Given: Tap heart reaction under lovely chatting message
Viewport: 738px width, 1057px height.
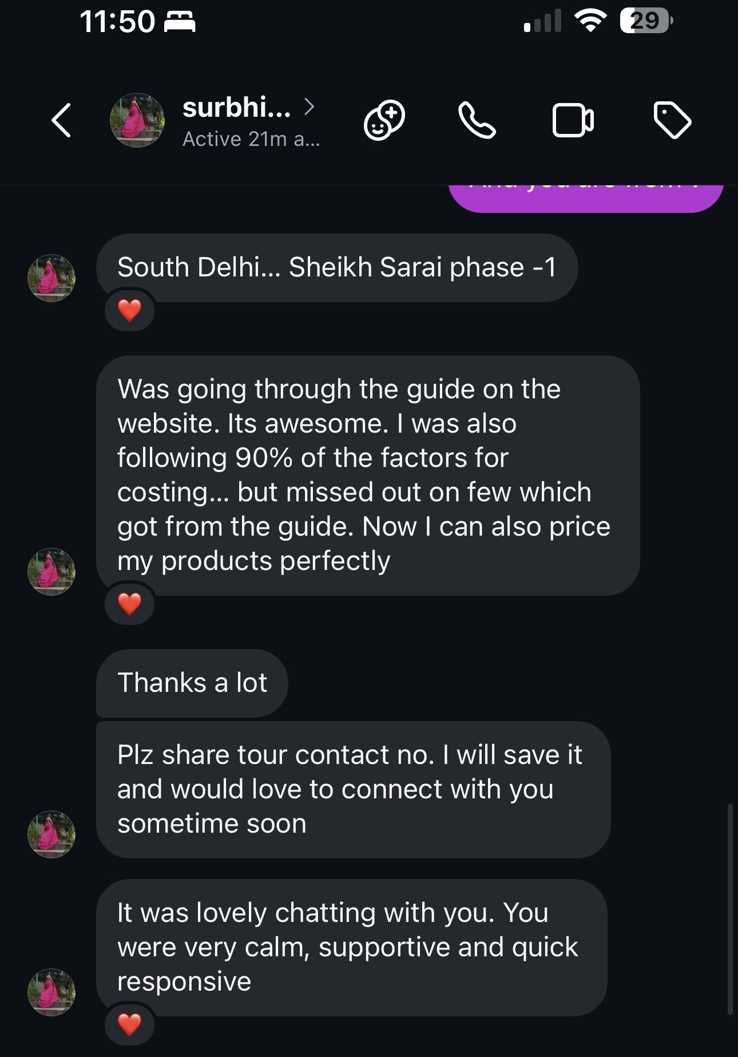Looking at the screenshot, I should 129,1024.
